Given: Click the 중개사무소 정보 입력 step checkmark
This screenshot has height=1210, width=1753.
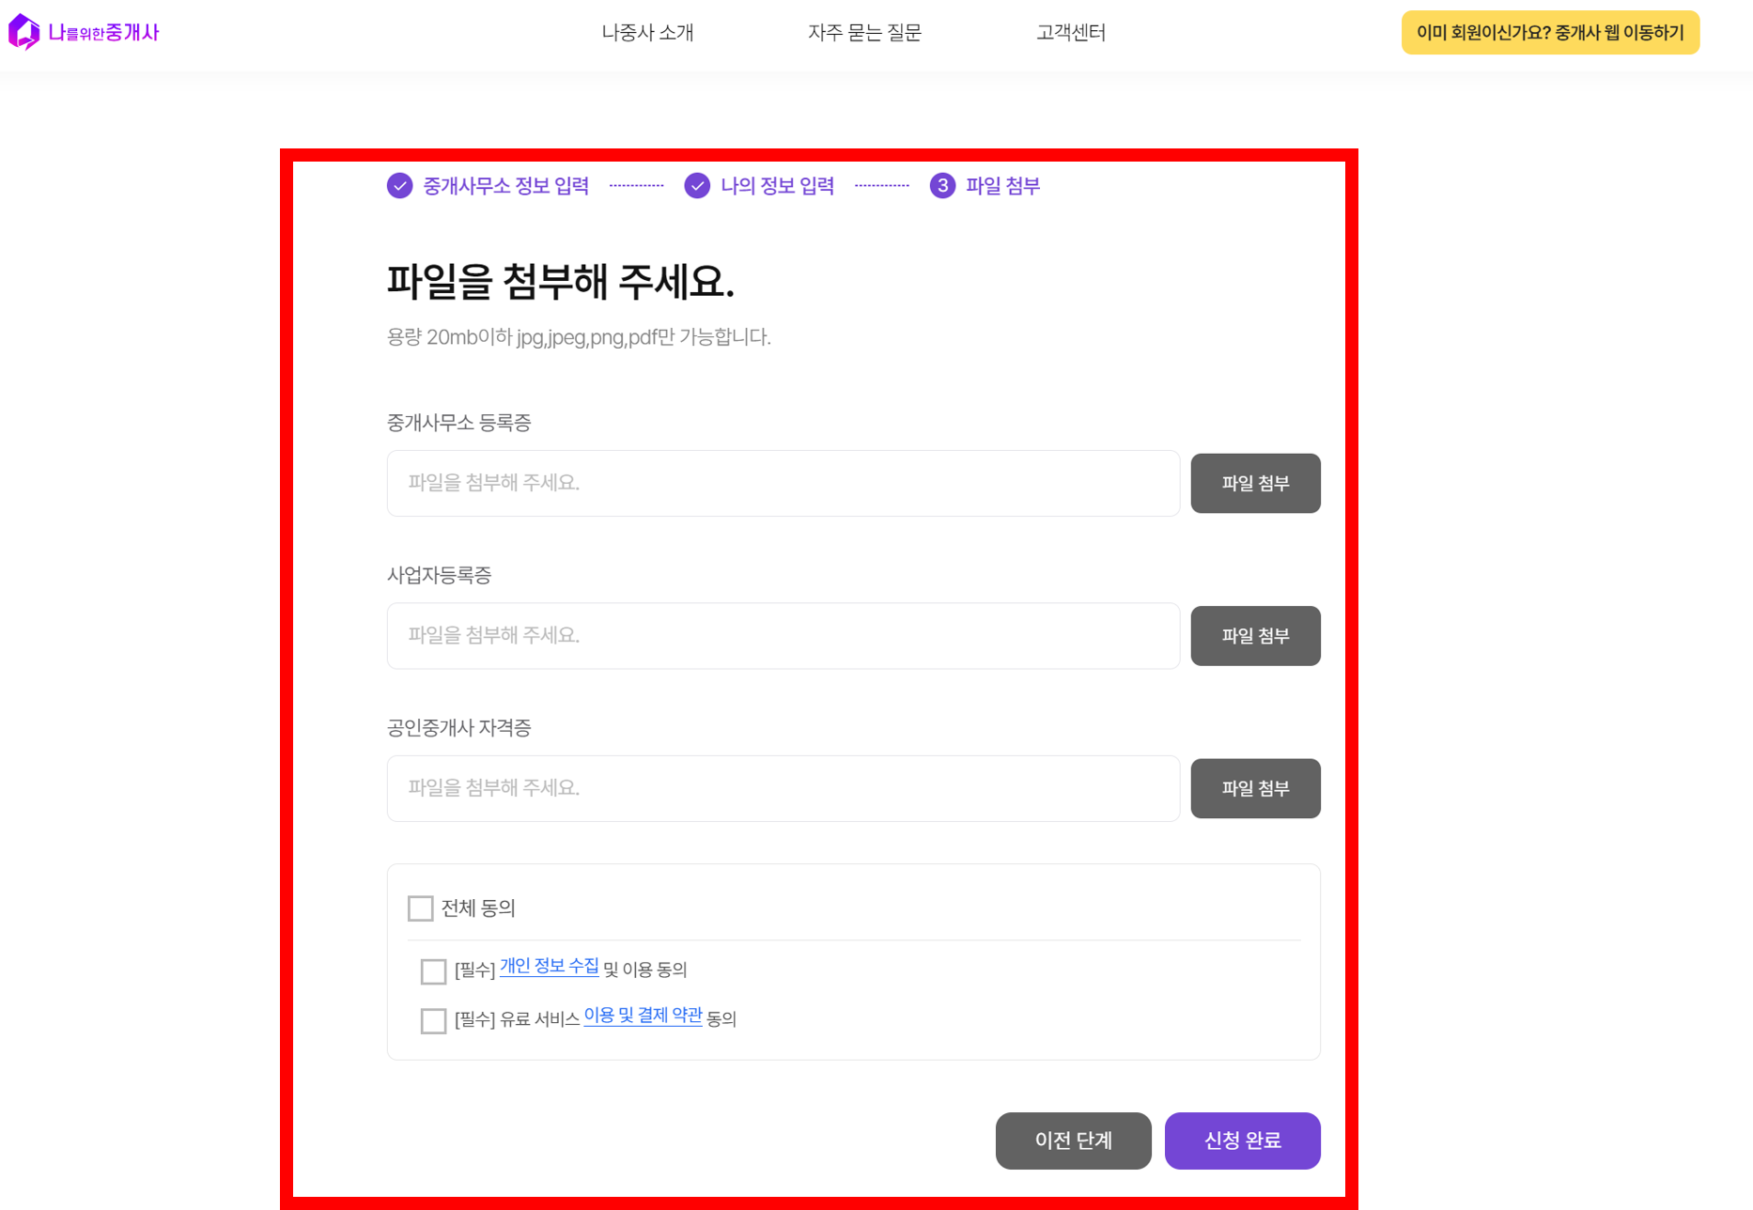Looking at the screenshot, I should (x=399, y=186).
